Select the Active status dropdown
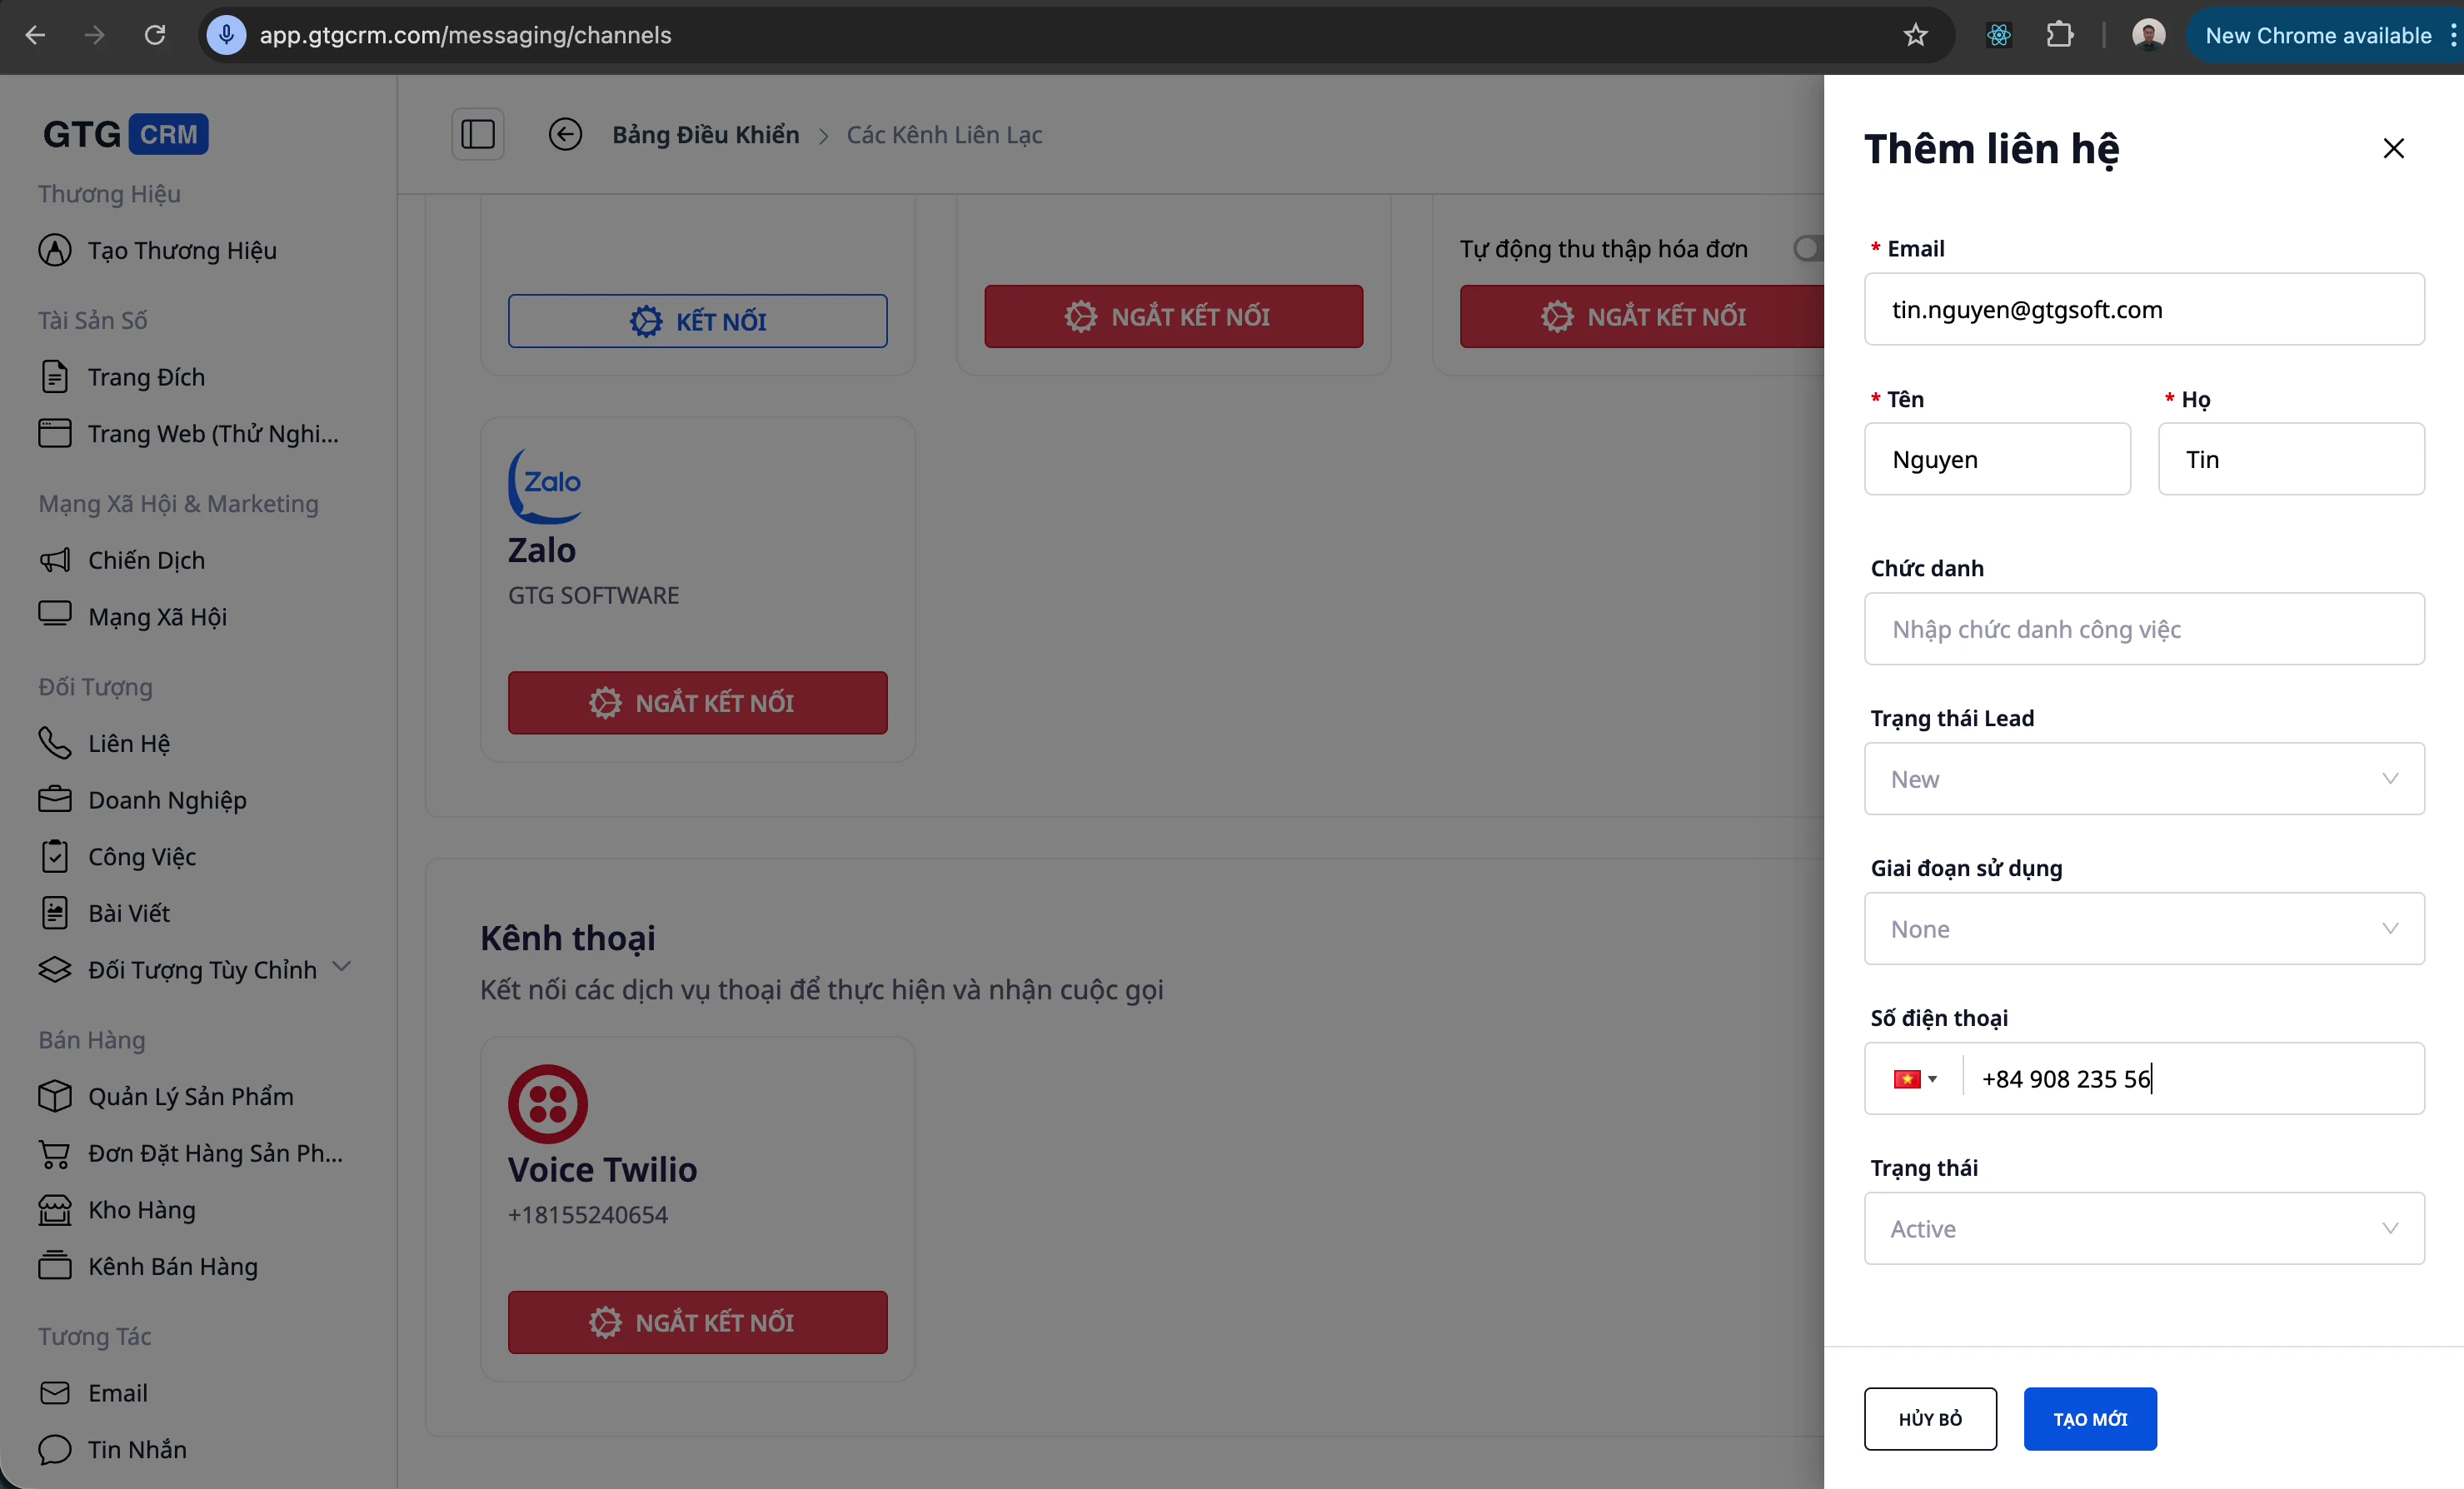 tap(2143, 1228)
